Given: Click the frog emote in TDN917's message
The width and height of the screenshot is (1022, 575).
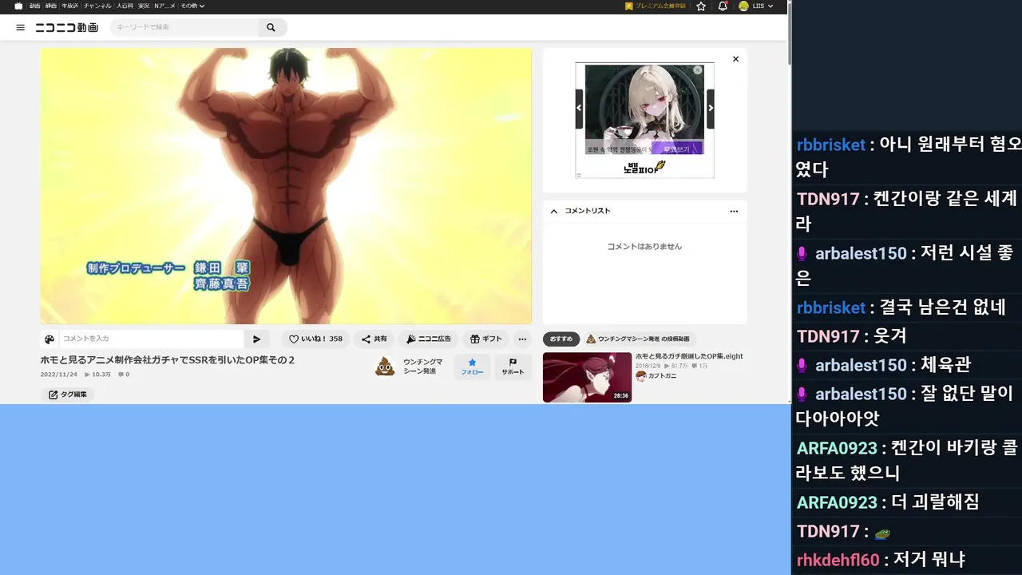Looking at the screenshot, I should point(882,533).
